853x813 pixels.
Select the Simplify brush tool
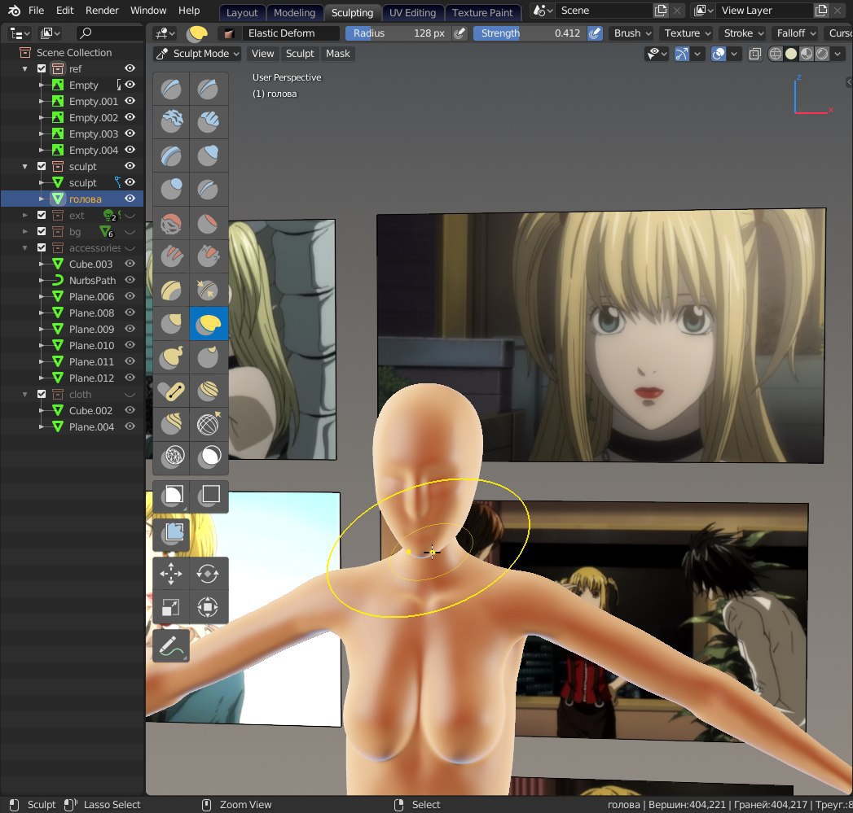(x=171, y=457)
